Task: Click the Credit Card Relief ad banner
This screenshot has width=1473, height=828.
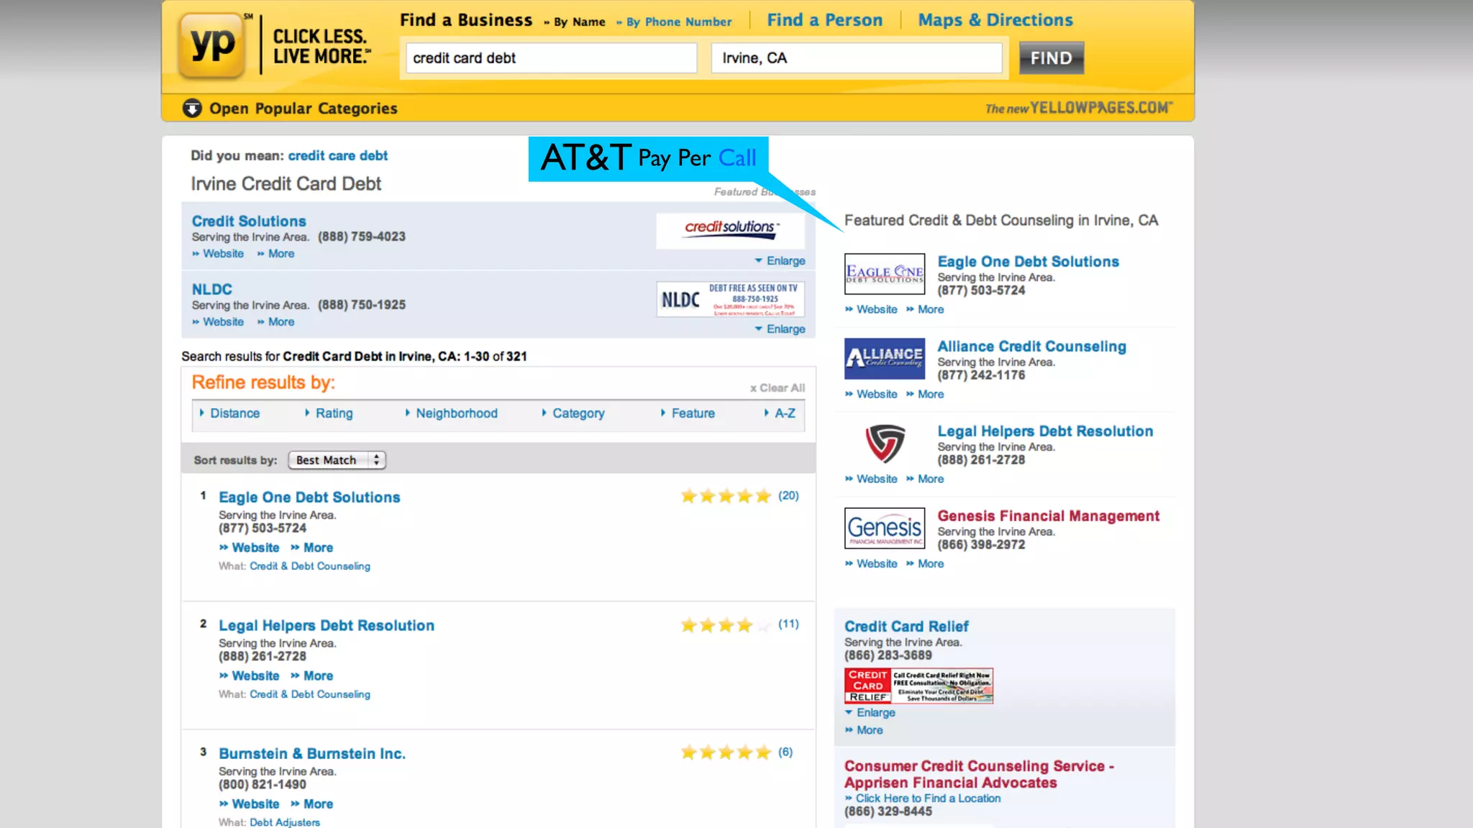Action: 918,686
